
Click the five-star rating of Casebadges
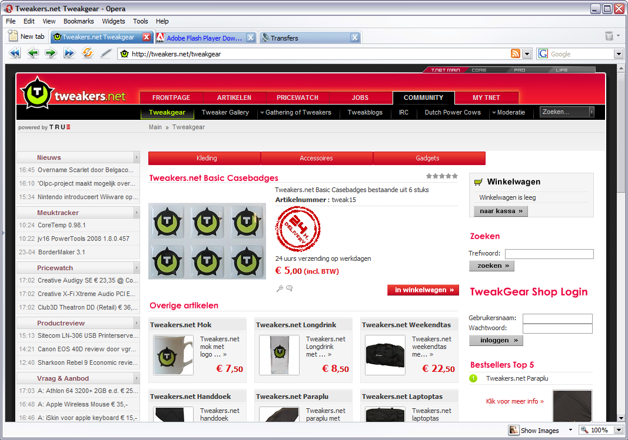pyautogui.click(x=442, y=176)
